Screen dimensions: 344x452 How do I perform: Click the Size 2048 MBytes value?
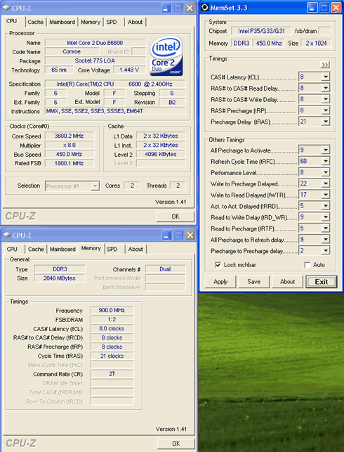click(x=60, y=278)
